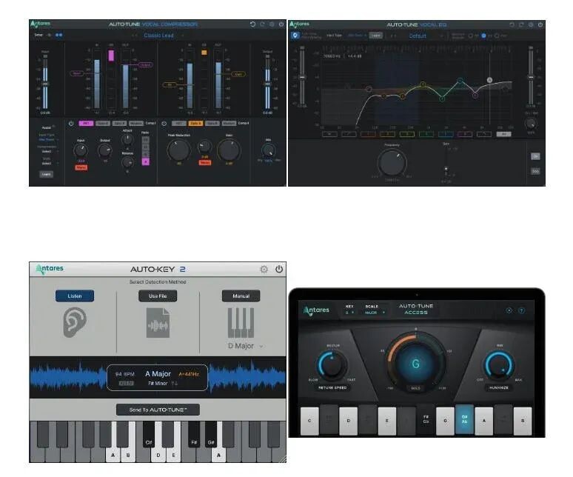Click the piano keys manual icon
The width and height of the screenshot is (573, 477).
click(x=241, y=322)
